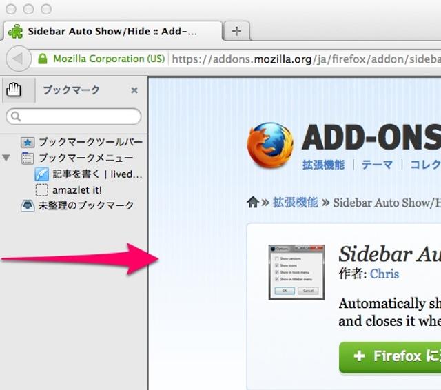
Task: Open the 記事を書く | lived... bookmark
Action: [88, 174]
